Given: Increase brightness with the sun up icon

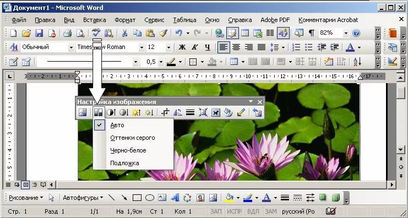Looking at the screenshot, I should [x=137, y=113].
